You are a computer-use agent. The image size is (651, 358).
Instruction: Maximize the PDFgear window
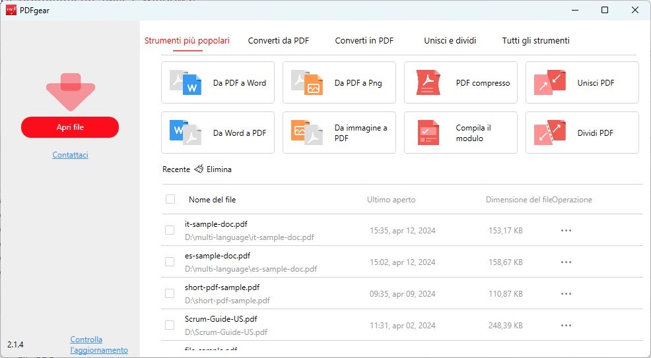605,10
